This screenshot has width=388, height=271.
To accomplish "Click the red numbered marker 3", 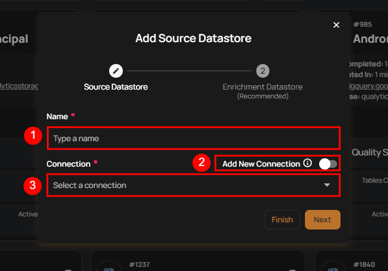I will (33, 185).
